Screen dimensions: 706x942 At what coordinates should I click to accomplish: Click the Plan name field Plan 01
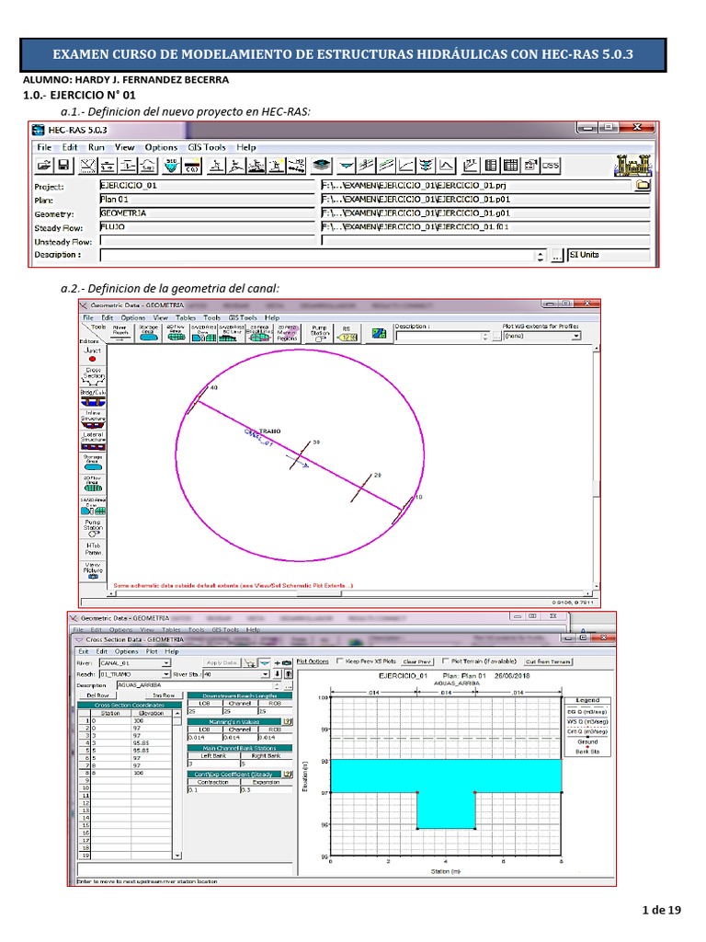click(x=207, y=200)
